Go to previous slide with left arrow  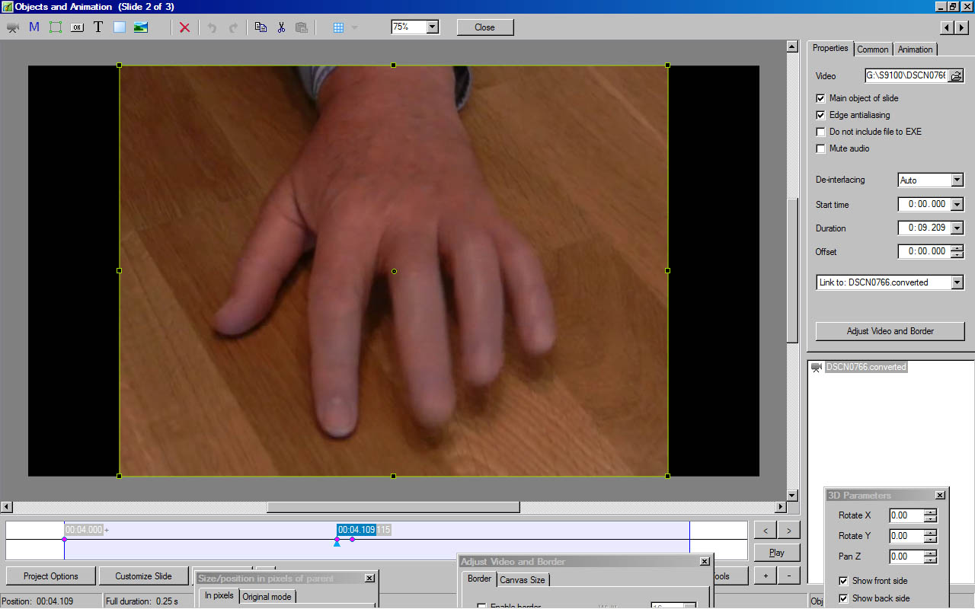point(947,27)
